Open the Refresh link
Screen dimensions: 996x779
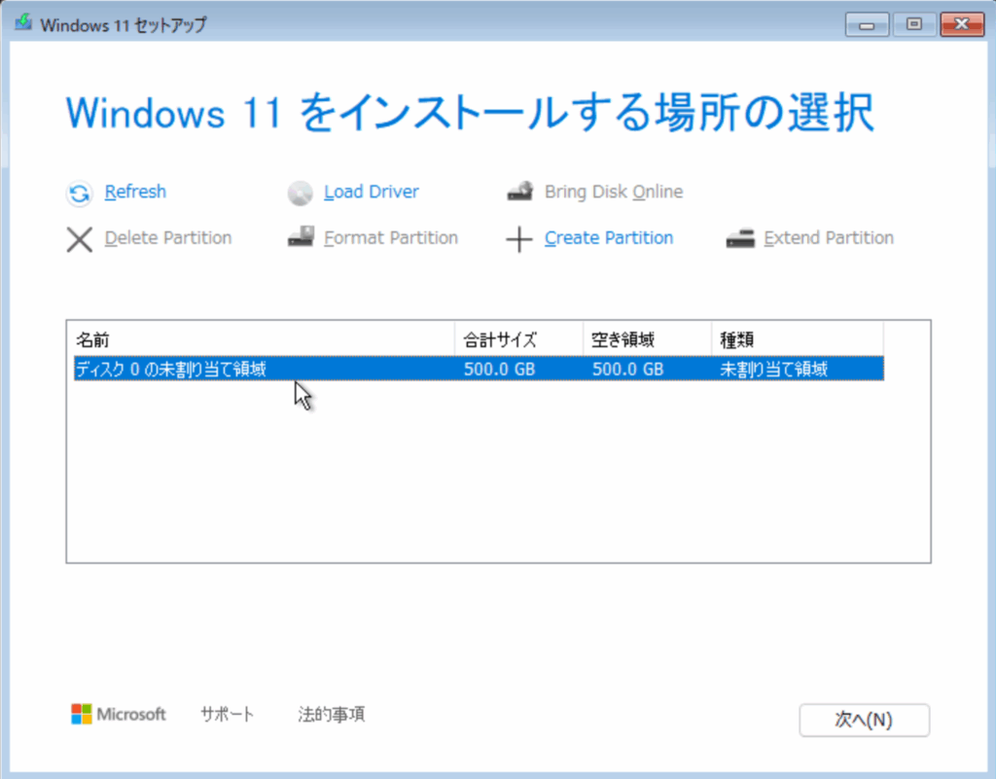(x=135, y=193)
